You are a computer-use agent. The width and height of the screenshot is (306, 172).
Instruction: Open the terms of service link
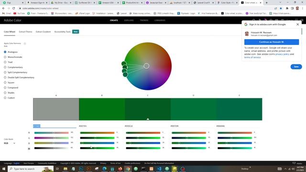pyautogui.click(x=252, y=57)
